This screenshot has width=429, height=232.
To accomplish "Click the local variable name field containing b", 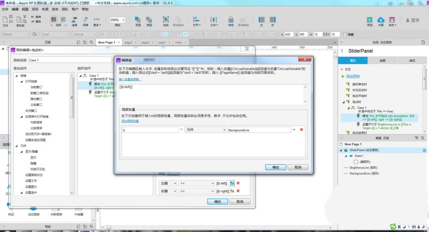I will point(151,130).
